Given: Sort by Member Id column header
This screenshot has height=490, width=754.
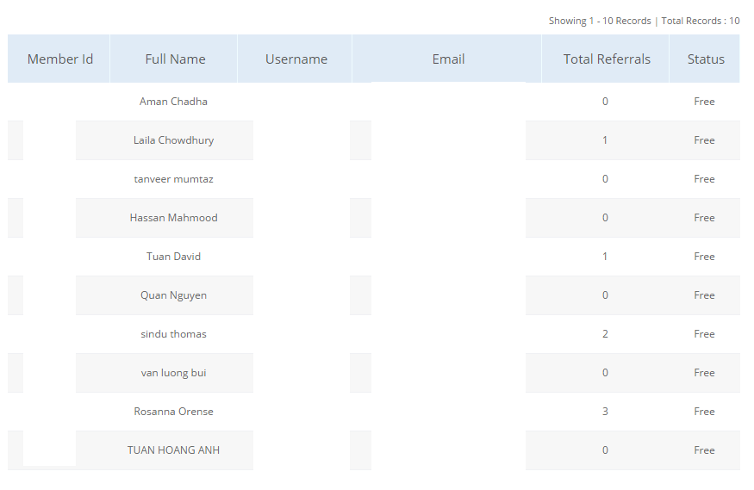Looking at the screenshot, I should (x=60, y=59).
